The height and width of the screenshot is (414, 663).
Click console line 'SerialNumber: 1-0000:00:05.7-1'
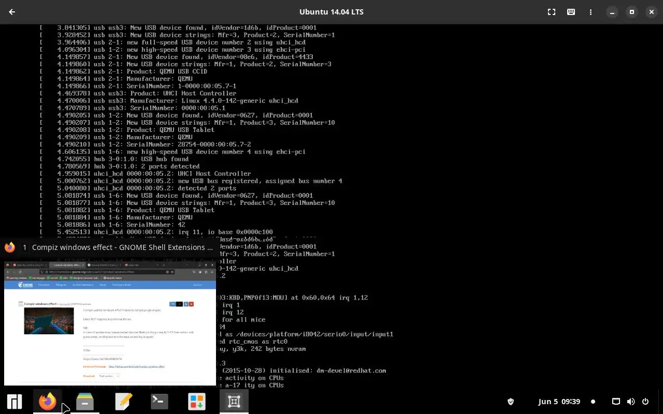point(181,86)
